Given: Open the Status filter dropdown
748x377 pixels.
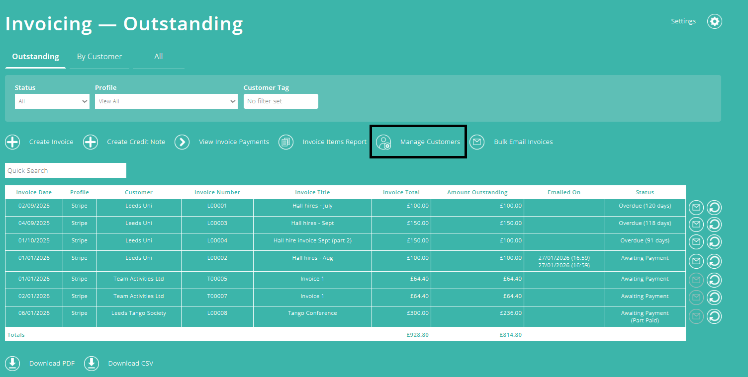Looking at the screenshot, I should click(x=52, y=101).
